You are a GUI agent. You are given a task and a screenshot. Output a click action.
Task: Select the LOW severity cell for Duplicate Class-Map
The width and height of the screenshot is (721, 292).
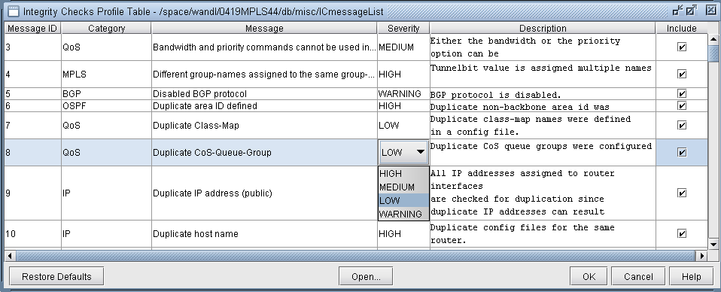point(403,125)
